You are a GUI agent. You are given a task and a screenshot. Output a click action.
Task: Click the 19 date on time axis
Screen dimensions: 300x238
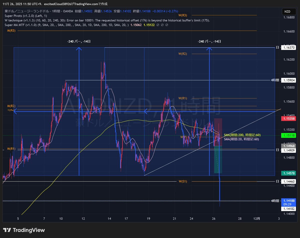148,218
